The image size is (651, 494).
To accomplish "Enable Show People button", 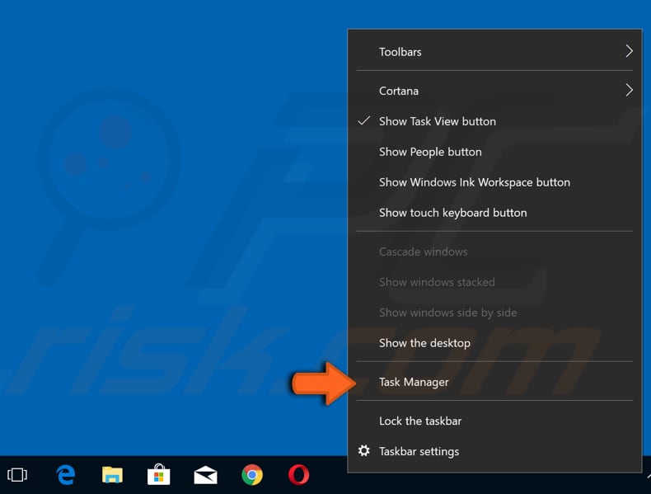I will coord(494,152).
